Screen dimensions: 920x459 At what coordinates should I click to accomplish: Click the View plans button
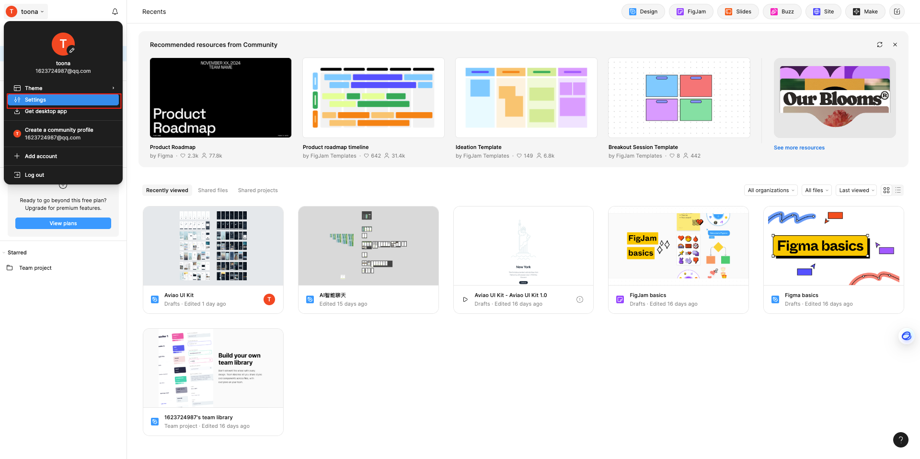click(x=63, y=223)
